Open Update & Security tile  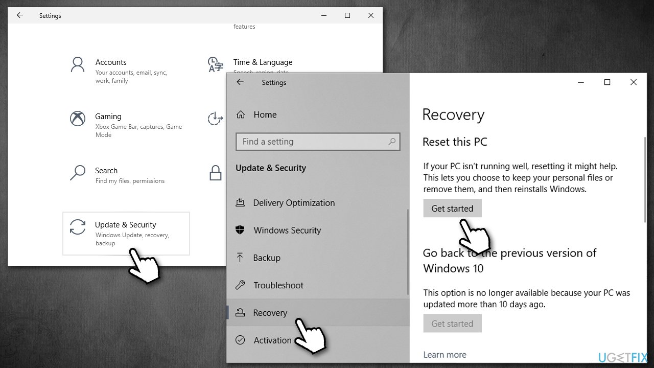126,234
